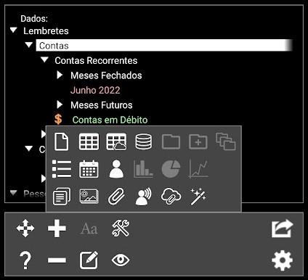Image resolution: width=308 pixels, height=280 pixels.
Task: Click the minus remove button
Action: coord(57,260)
